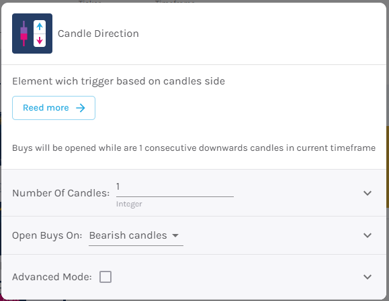
Task: Click the small triangle caret beside Bearish candles
Action: click(x=175, y=235)
